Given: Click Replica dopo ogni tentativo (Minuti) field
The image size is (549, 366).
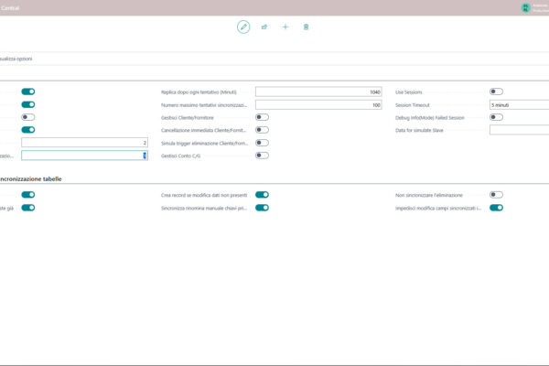Looking at the screenshot, I should point(318,91).
